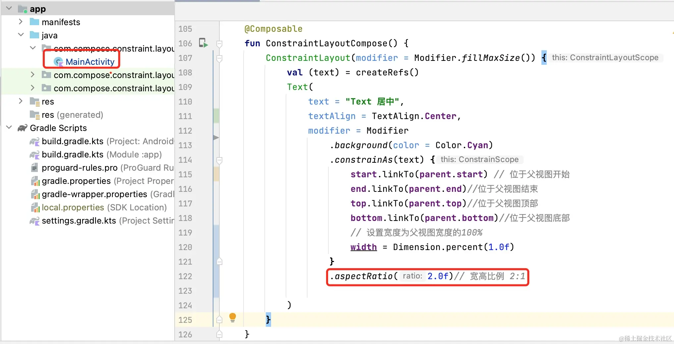This screenshot has width=674, height=344.
Task: Click the build.gradle.kts (Project) file icon
Action: 34,142
